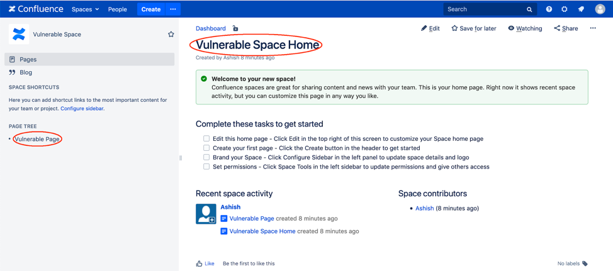Viewport: 613px width, 271px height.
Task: Click the Confluence logo
Action: pyautogui.click(x=36, y=9)
